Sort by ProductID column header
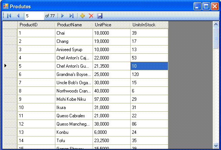Screen dimensions: 221x150 [x=36, y=25]
